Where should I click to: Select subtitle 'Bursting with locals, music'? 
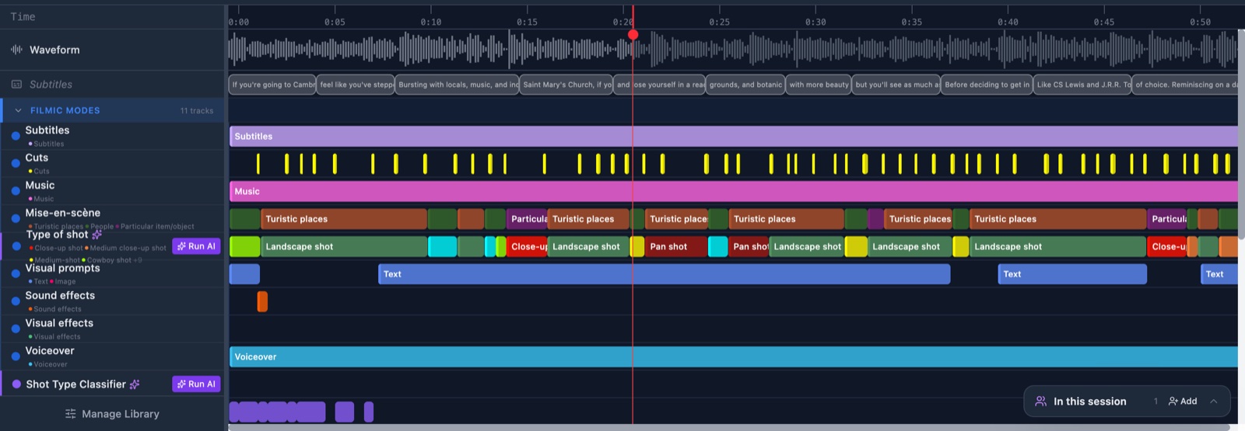click(458, 85)
